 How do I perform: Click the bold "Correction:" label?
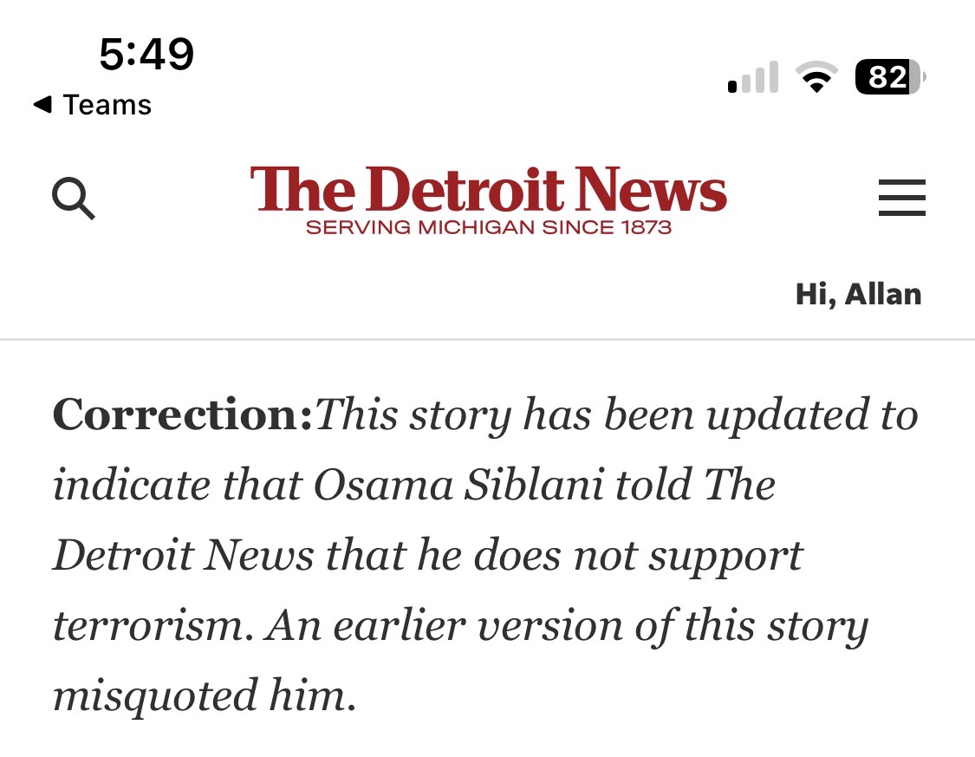click(182, 415)
